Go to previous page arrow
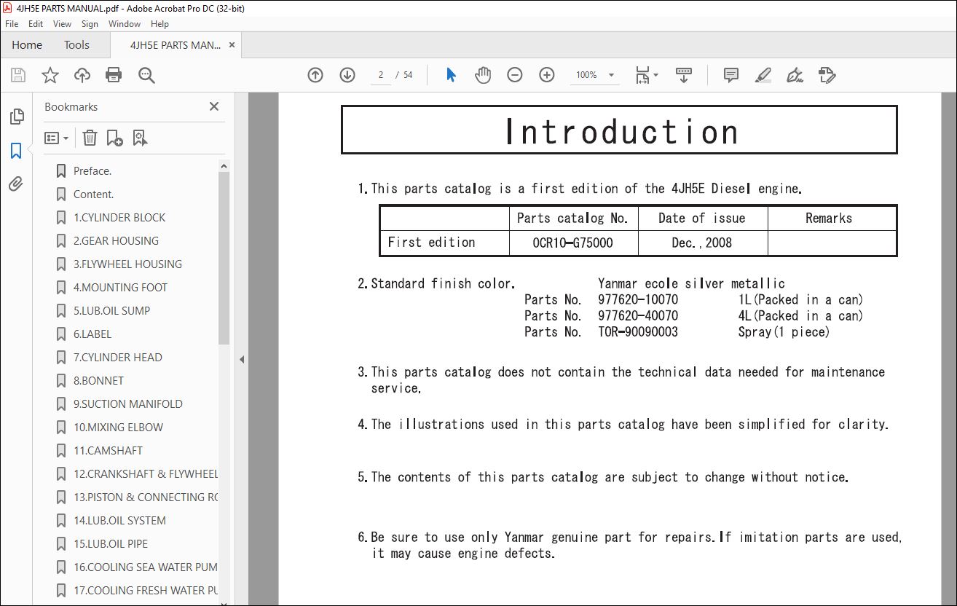Image resolution: width=957 pixels, height=606 pixels. point(315,75)
